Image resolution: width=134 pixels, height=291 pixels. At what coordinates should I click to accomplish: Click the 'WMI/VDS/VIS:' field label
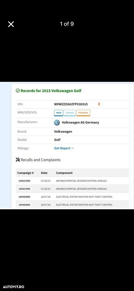point(27,112)
